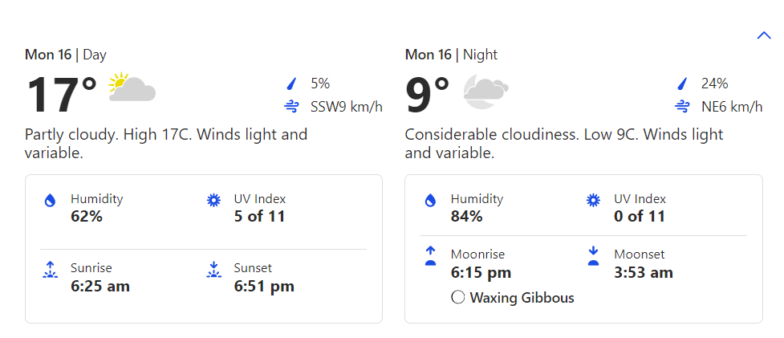This screenshot has width=784, height=338.
Task: Click the 9° night temperature
Action: pos(427,96)
